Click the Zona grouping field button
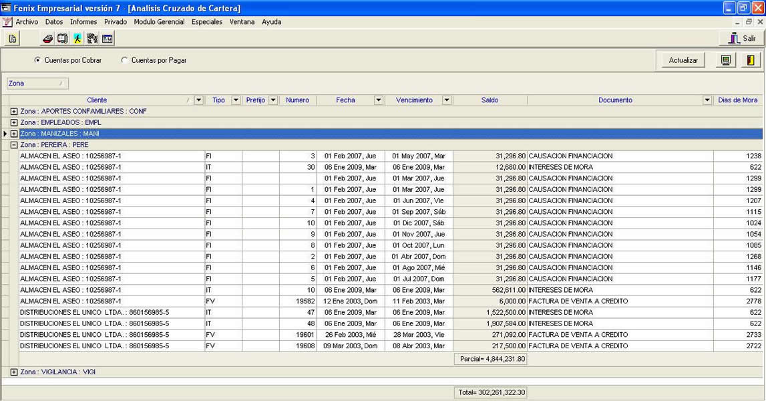This screenshot has height=401, width=766. pyautogui.click(x=37, y=84)
